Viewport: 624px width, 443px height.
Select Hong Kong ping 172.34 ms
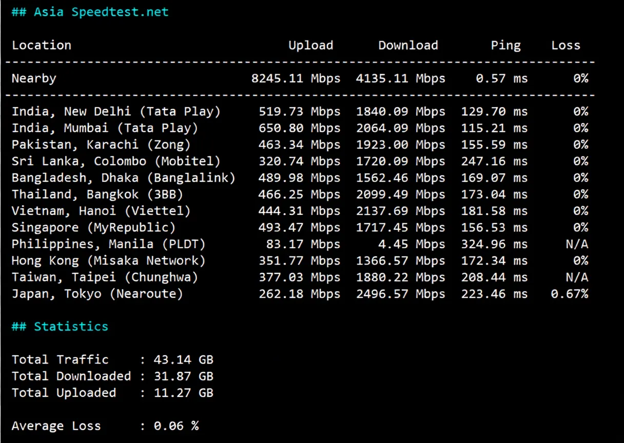[x=494, y=261]
